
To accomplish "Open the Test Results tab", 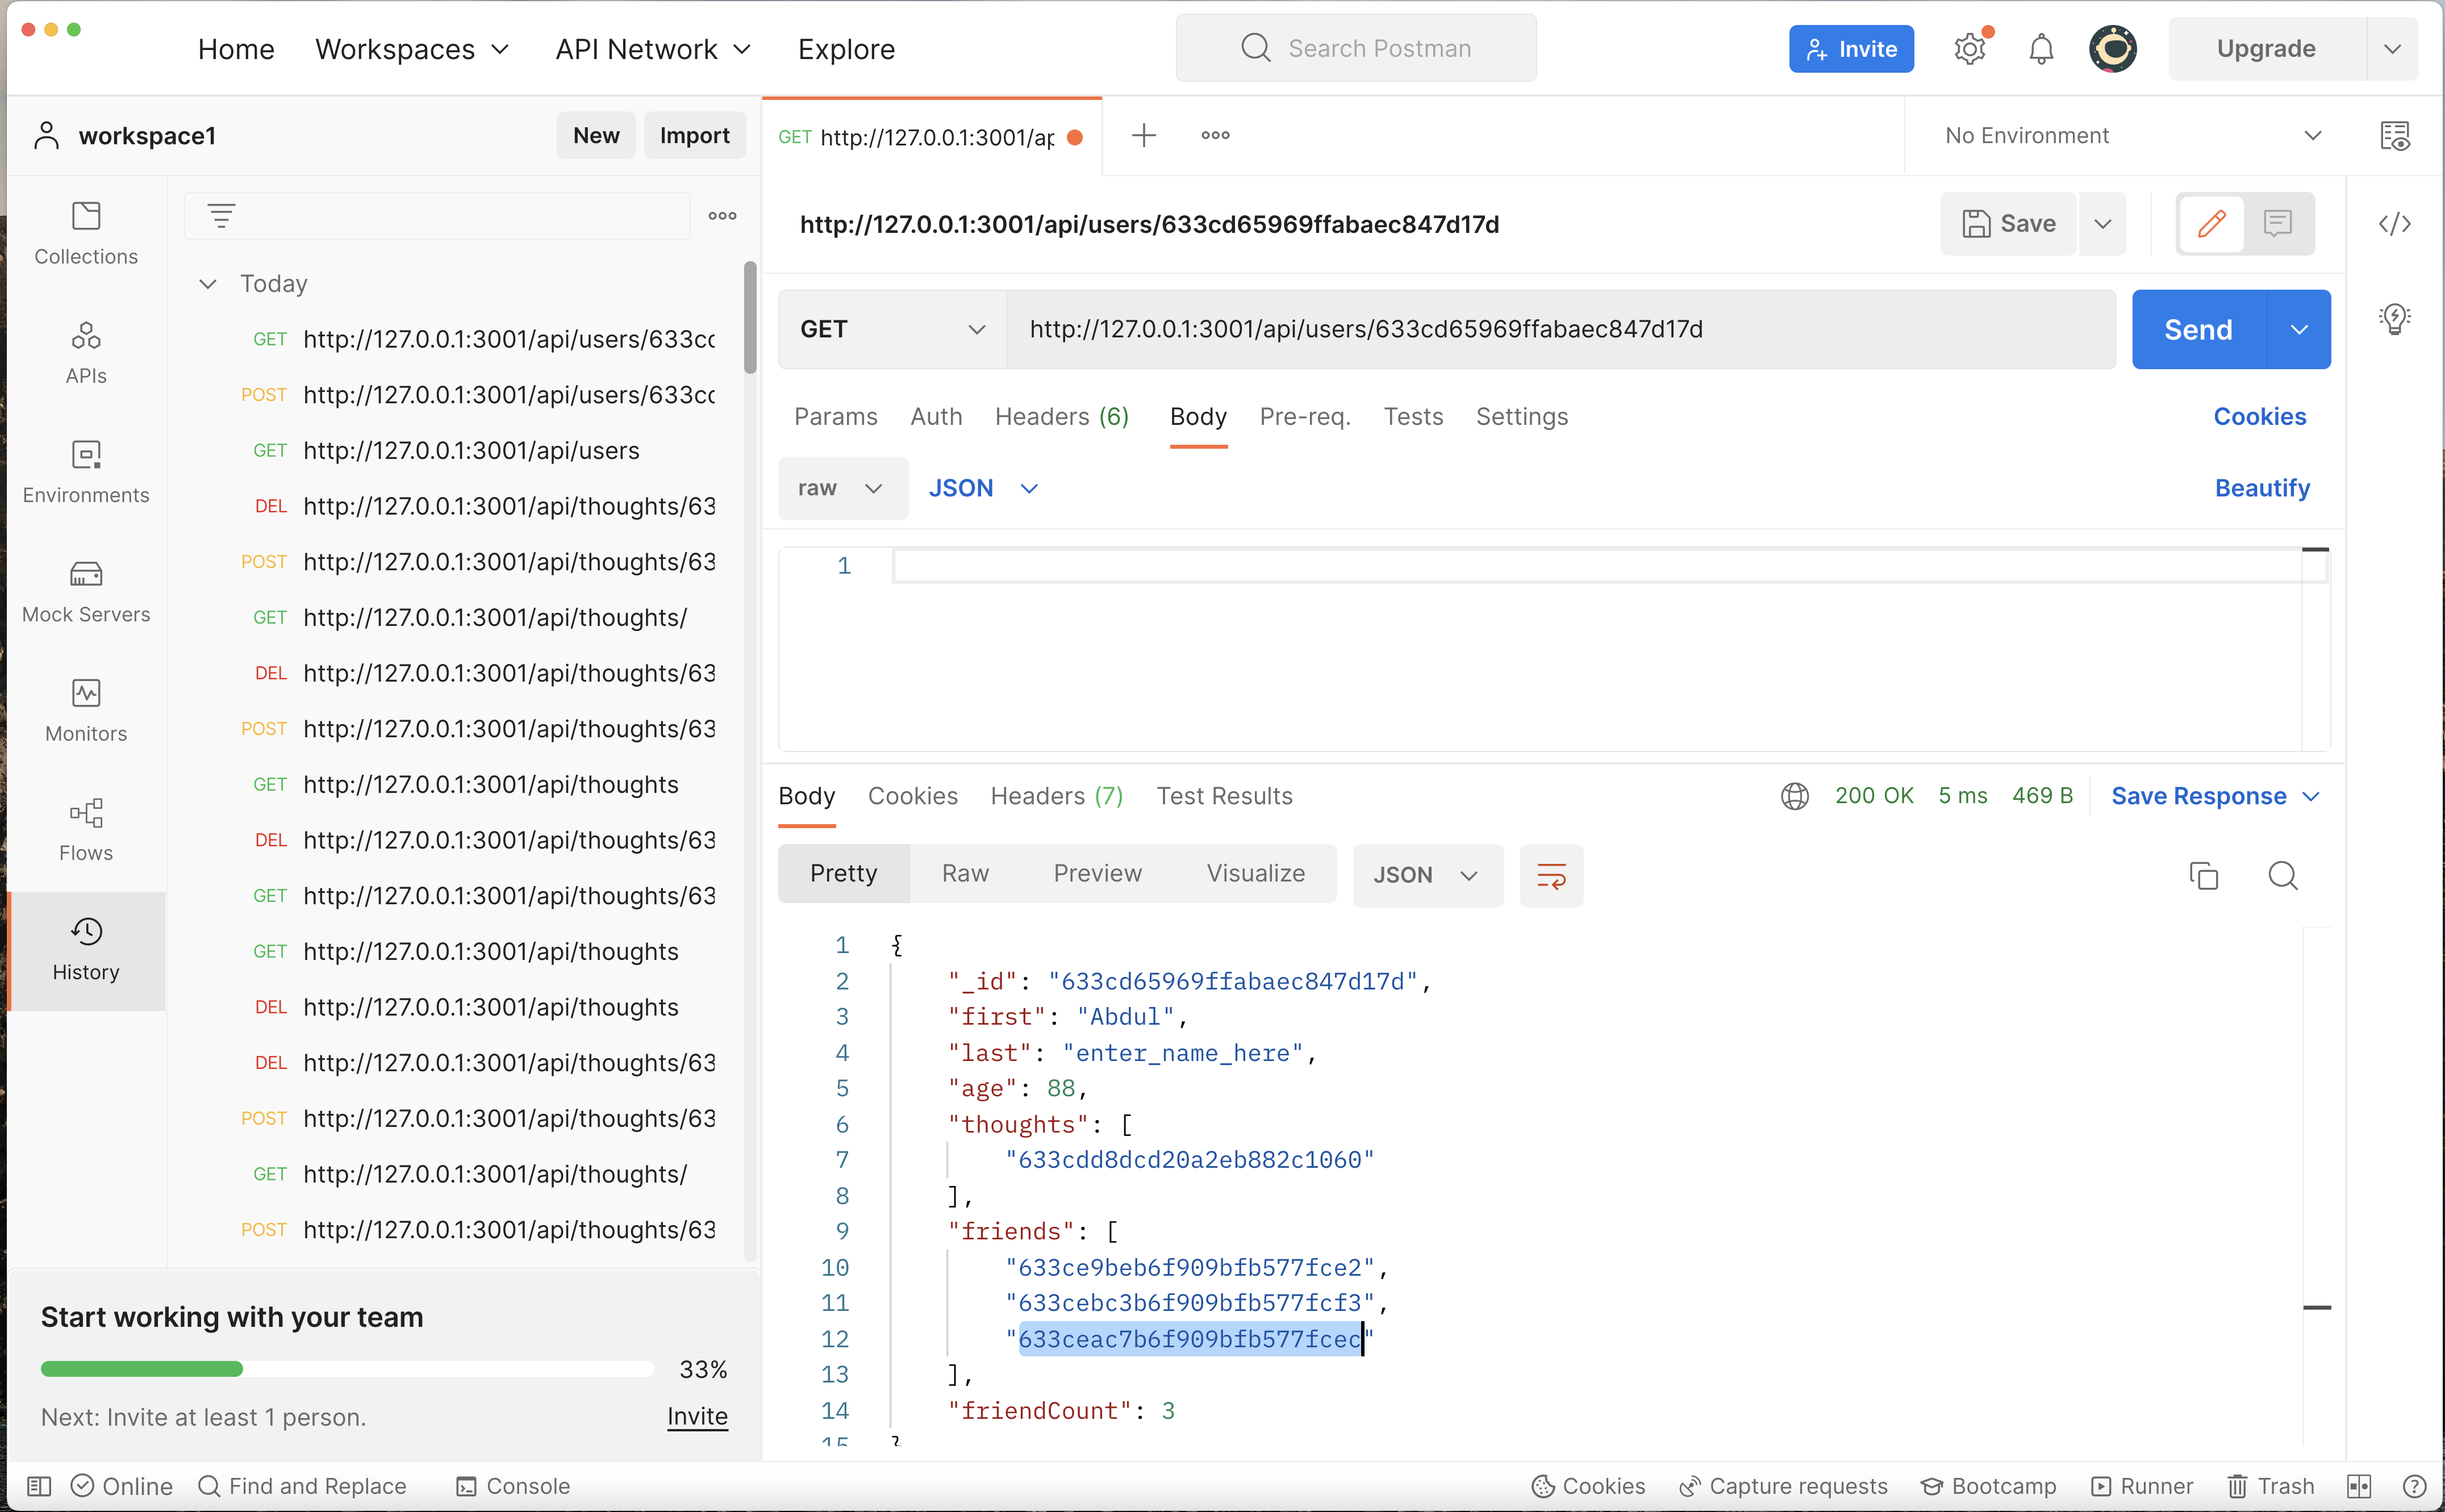I will (1224, 796).
